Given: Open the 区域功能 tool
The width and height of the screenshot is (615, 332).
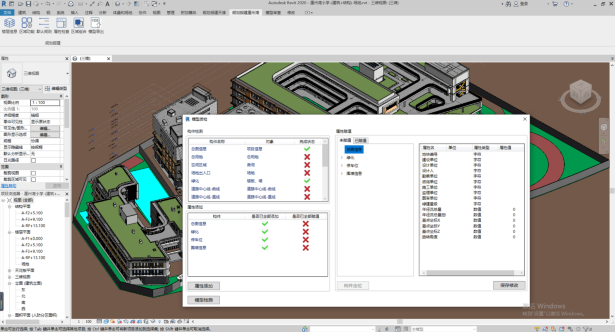Looking at the screenshot, I should click(27, 25).
